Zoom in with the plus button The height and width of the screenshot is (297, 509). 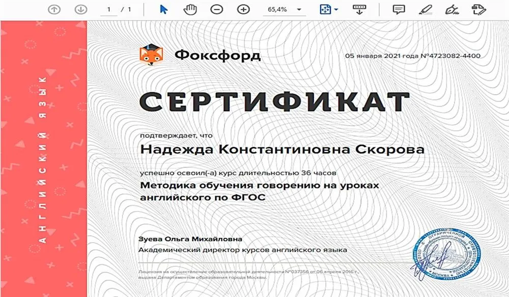243,10
